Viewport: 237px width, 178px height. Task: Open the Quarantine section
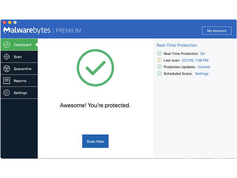pos(19,69)
